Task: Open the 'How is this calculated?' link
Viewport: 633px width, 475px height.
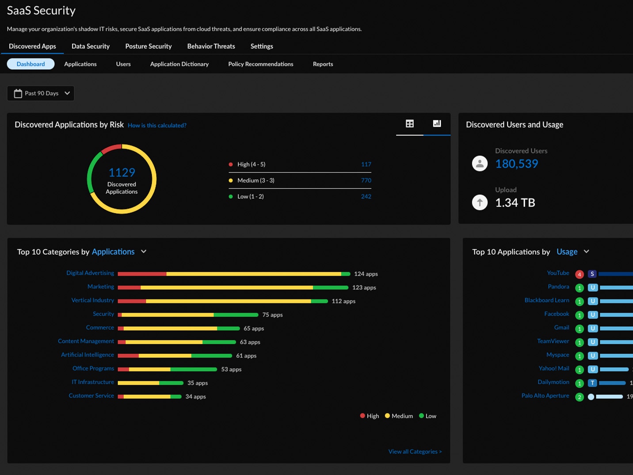Action: coord(157,125)
